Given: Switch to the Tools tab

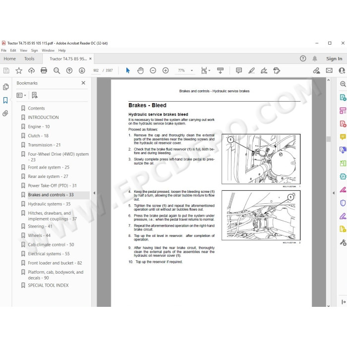Looking at the screenshot, I should point(29,59).
